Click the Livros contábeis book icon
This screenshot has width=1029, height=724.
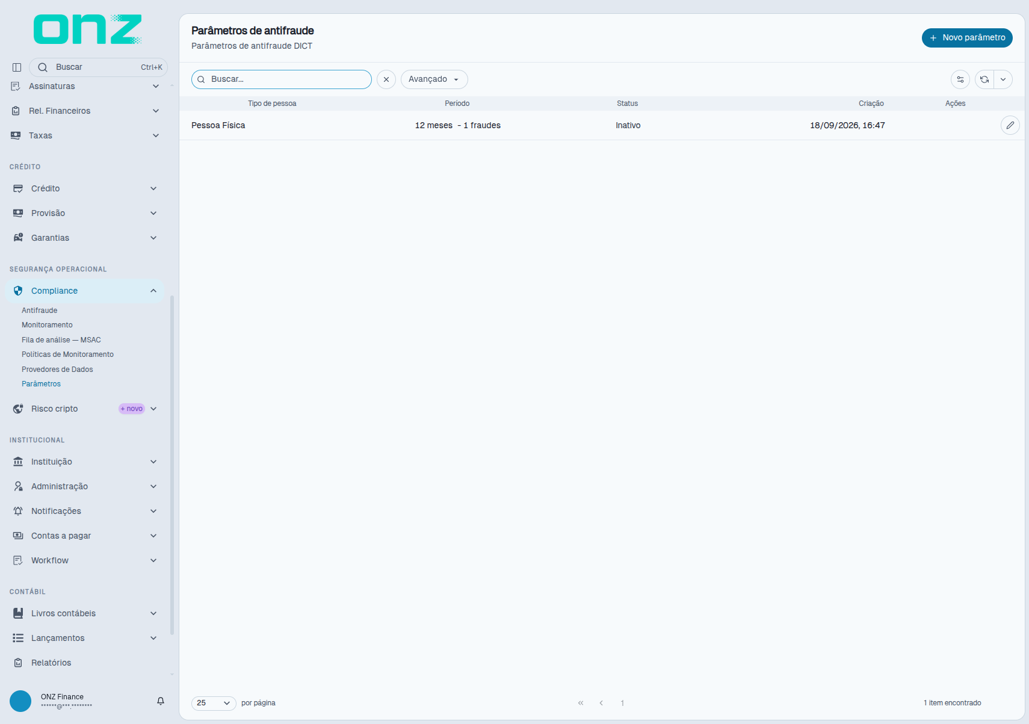18,613
